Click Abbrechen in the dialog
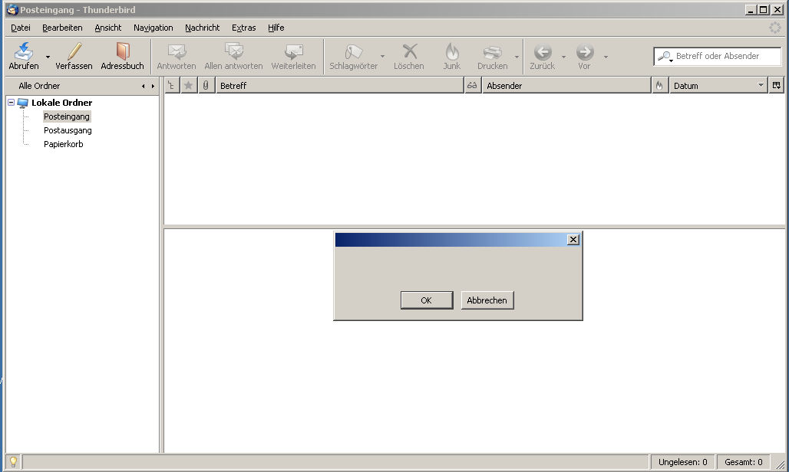This screenshot has height=472, width=789. (487, 300)
